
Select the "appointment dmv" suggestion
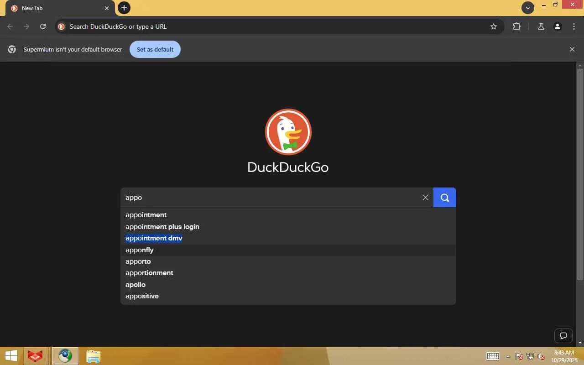(288, 238)
